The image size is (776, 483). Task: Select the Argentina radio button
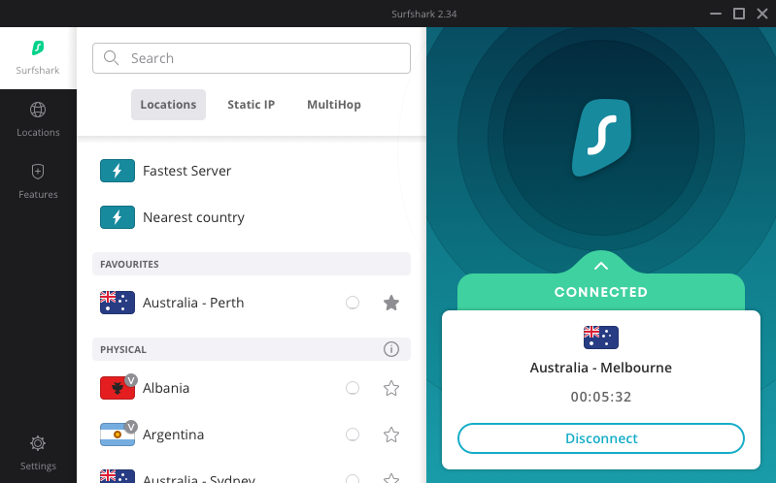pos(353,435)
